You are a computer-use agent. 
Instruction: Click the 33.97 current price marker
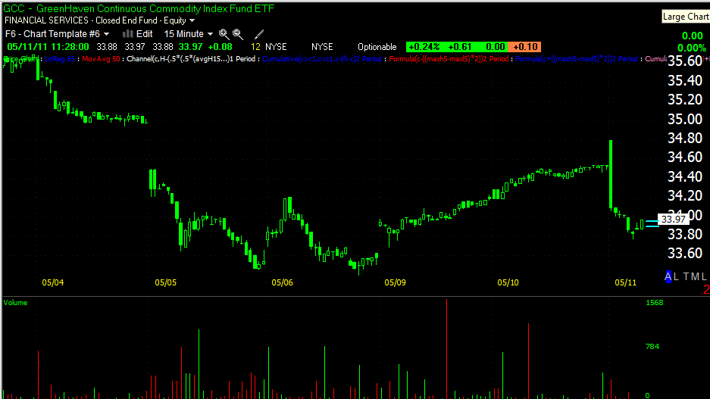point(673,220)
